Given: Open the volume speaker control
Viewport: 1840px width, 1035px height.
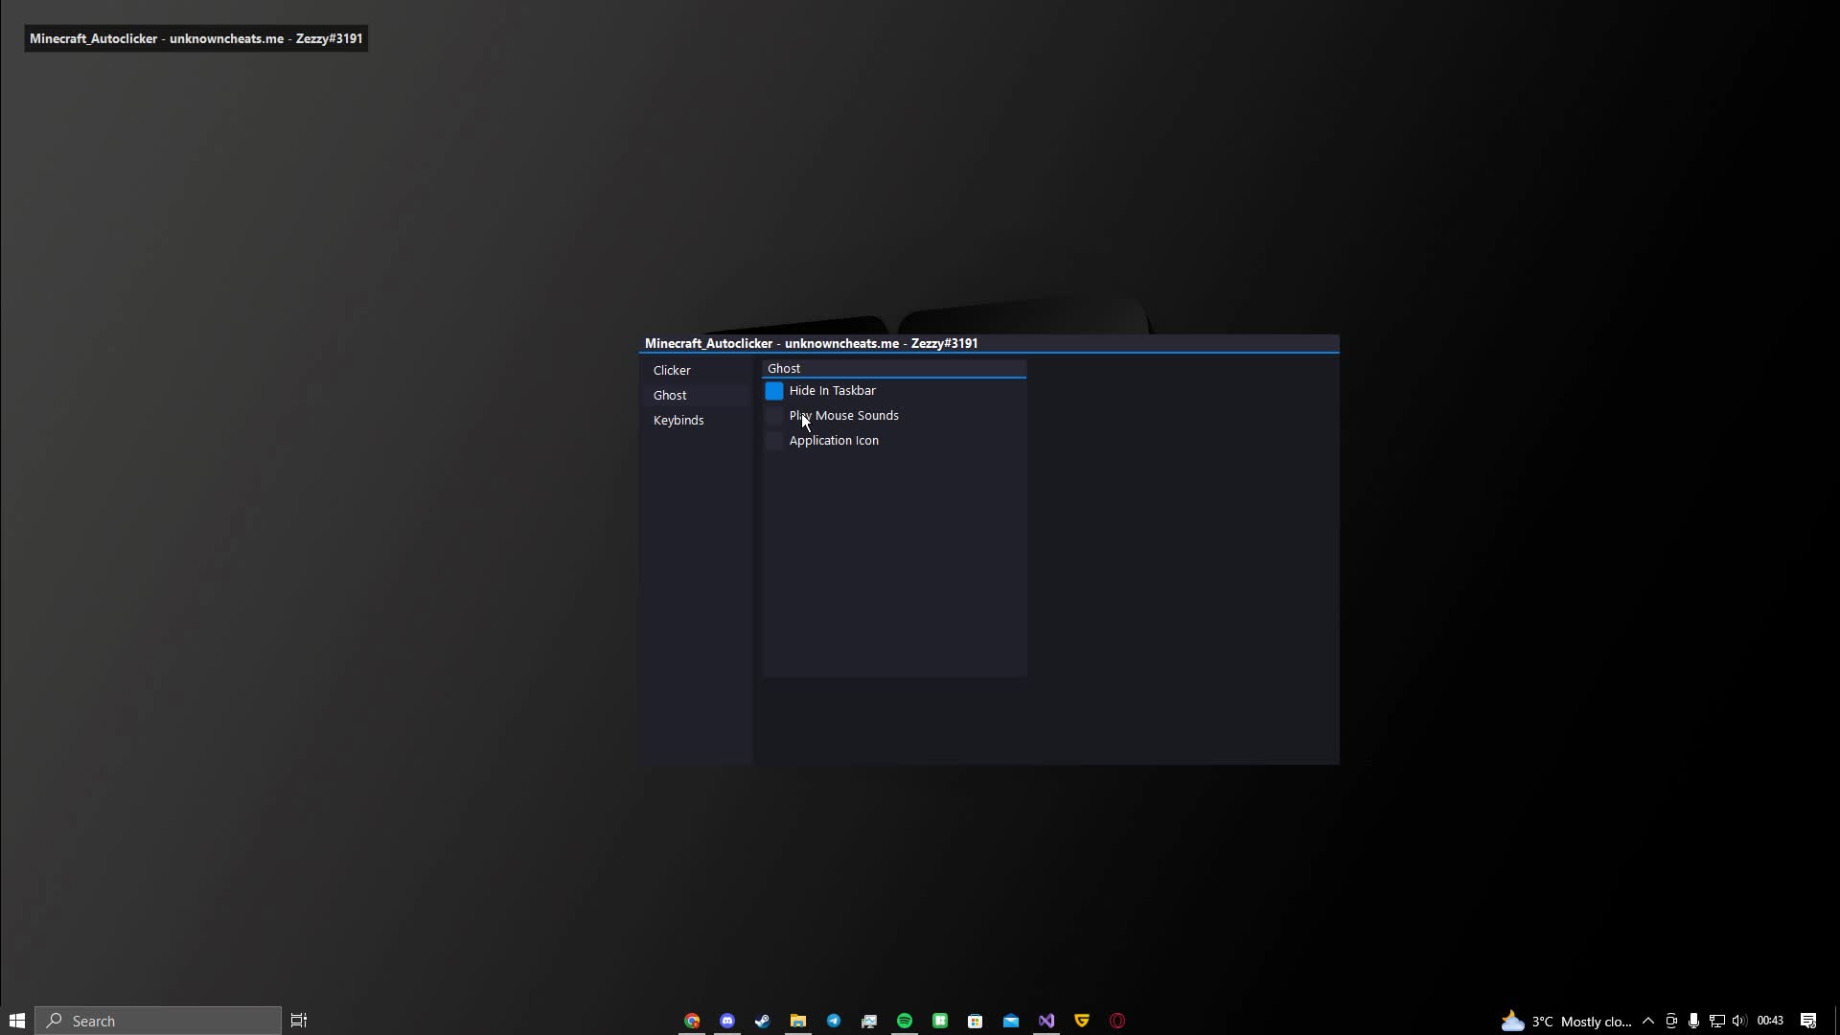Looking at the screenshot, I should click(x=1739, y=1021).
